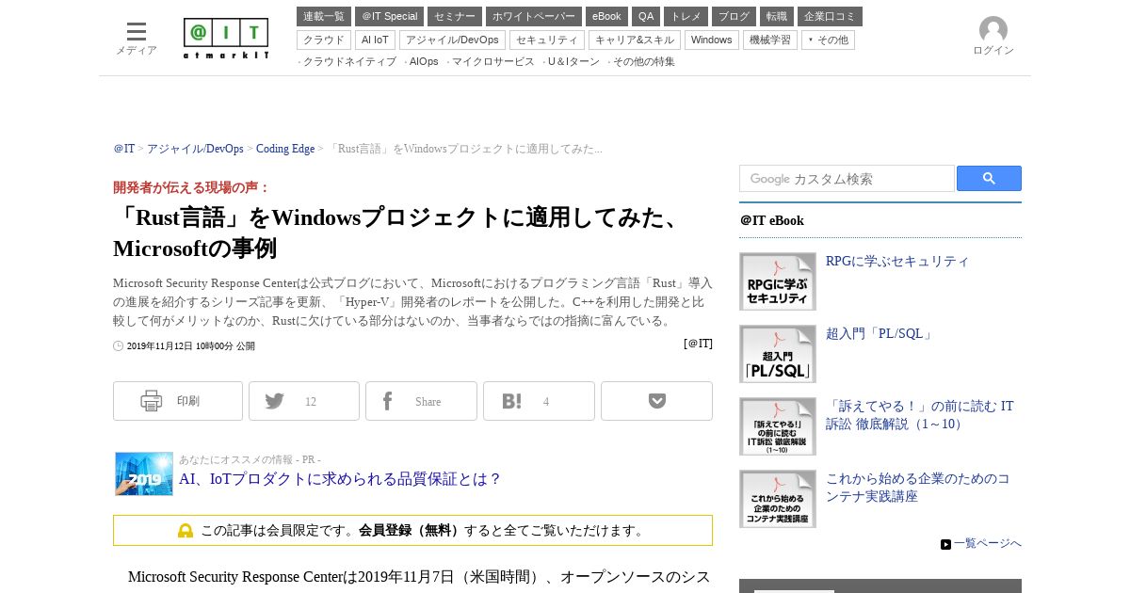Open the 超入門 PL/SQL eBook thumbnail
The width and height of the screenshot is (1130, 593).
pyautogui.click(x=778, y=354)
